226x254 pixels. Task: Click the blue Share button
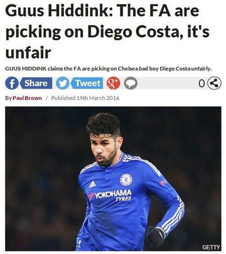click(36, 83)
